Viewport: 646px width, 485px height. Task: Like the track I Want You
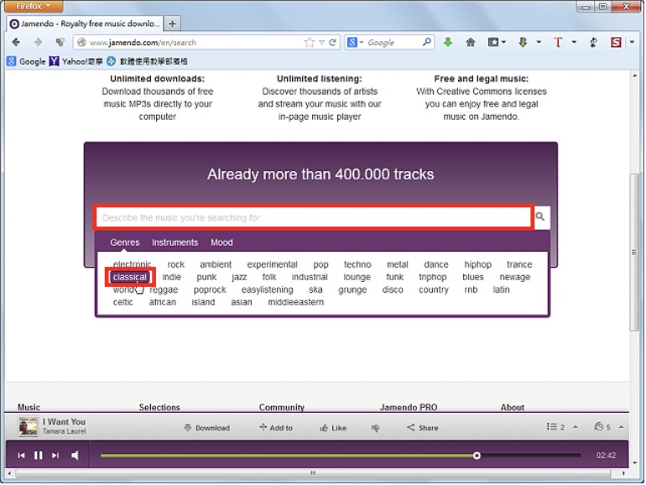click(x=333, y=428)
